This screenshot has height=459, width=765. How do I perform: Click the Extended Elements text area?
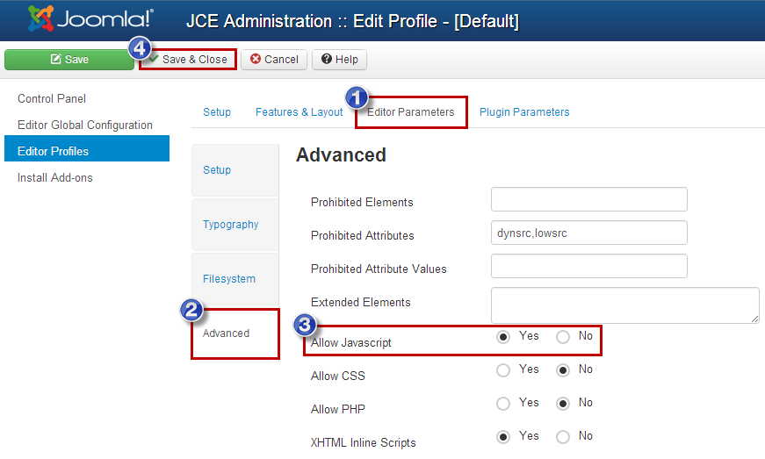[x=625, y=305]
